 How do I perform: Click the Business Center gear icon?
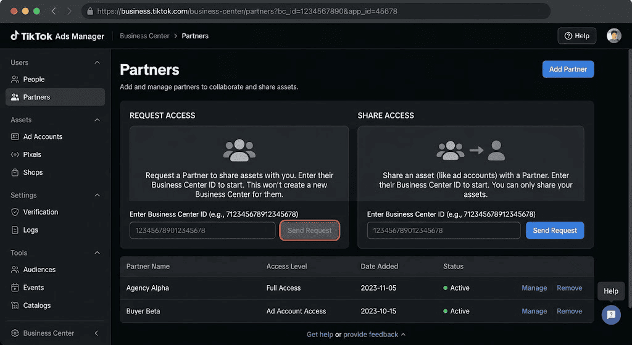click(x=15, y=333)
